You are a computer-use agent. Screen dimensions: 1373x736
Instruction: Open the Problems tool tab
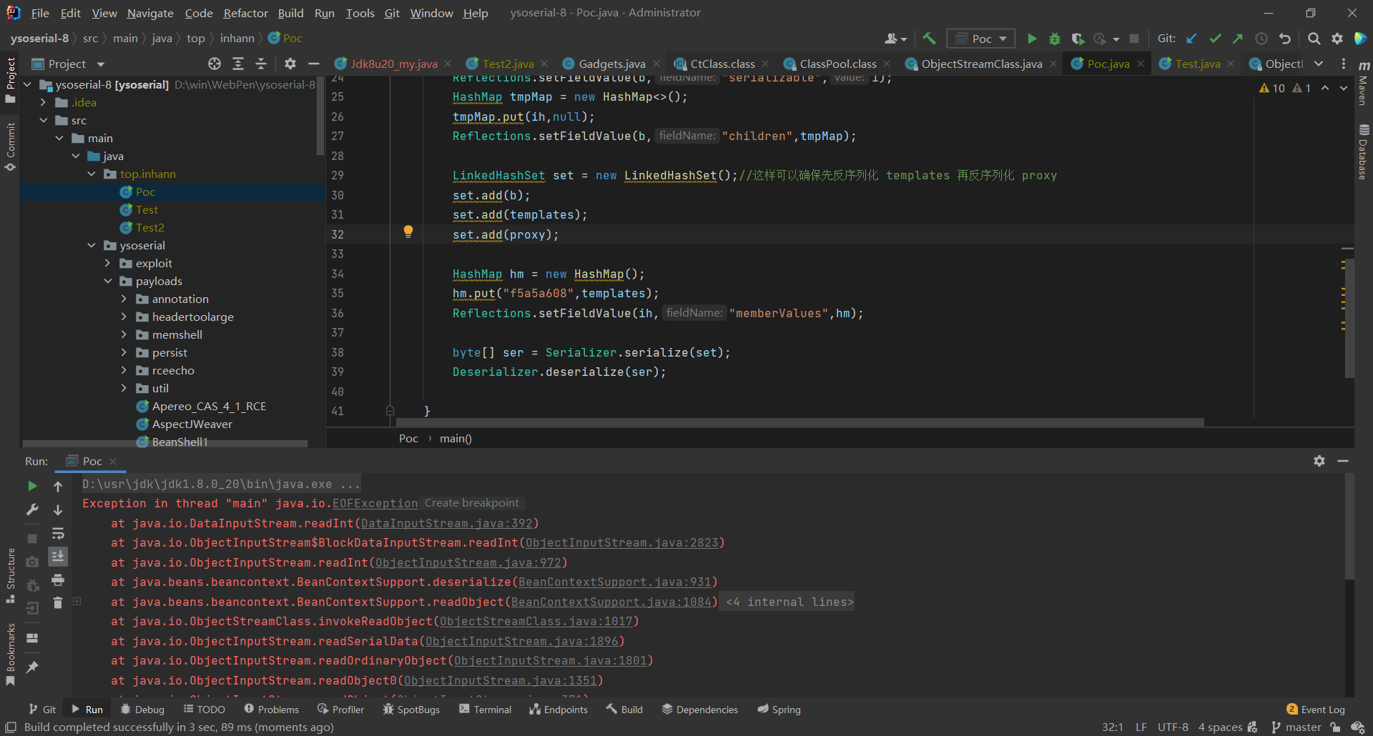point(272,710)
